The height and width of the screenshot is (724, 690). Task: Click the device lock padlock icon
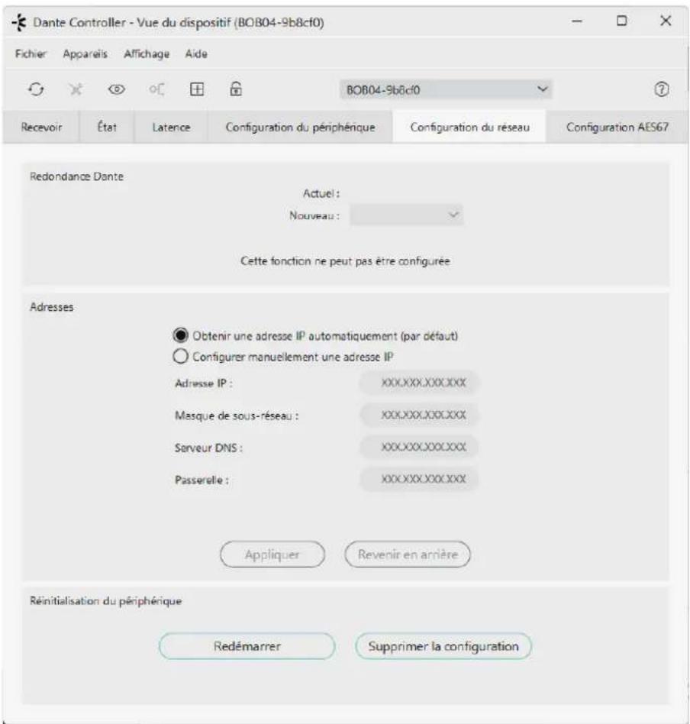coord(236,89)
